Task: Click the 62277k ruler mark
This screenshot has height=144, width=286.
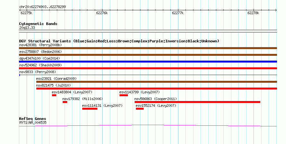Action: click(x=178, y=13)
